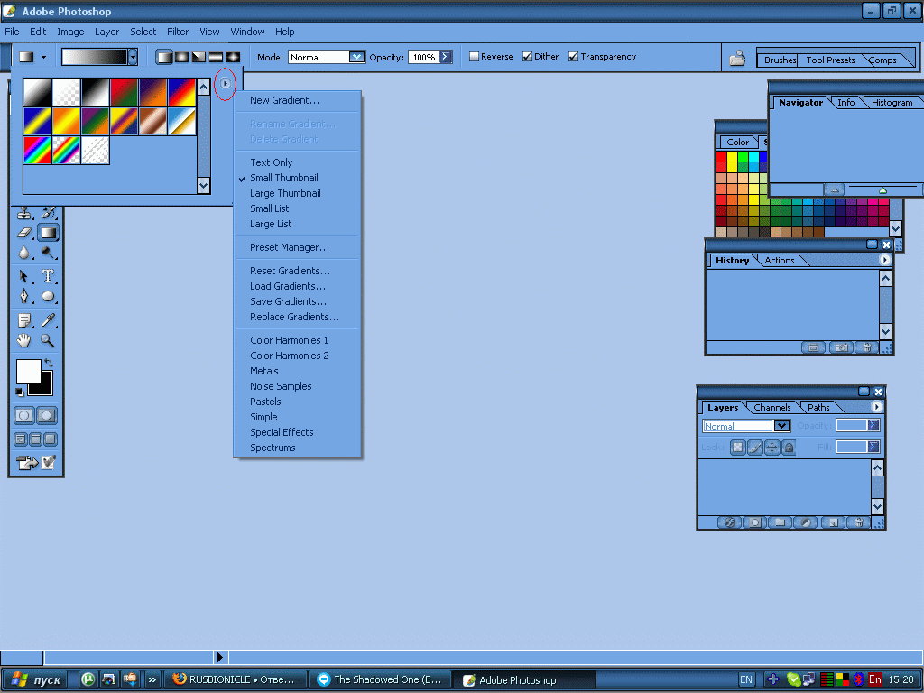This screenshot has height=693, width=924.
Task: Open the Window menu
Action: pos(247,32)
